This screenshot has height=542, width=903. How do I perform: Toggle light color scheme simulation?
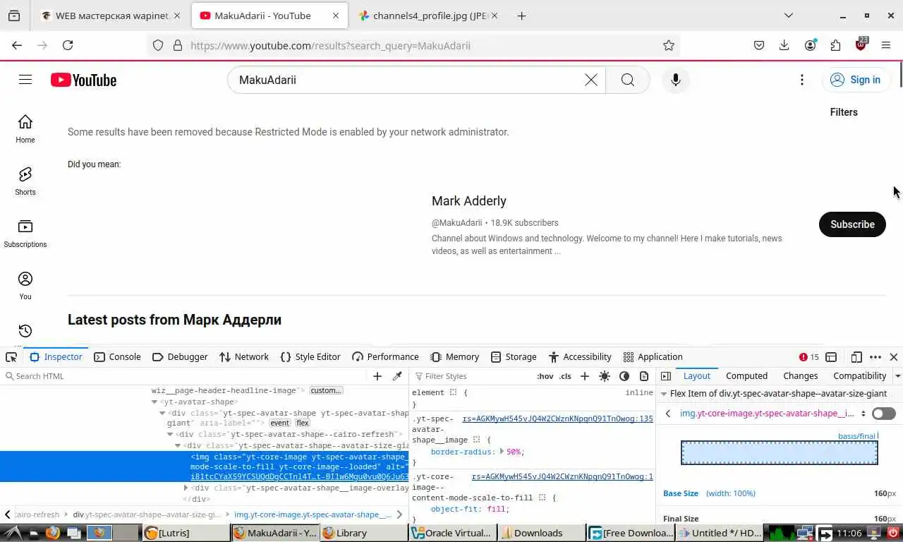coord(605,376)
